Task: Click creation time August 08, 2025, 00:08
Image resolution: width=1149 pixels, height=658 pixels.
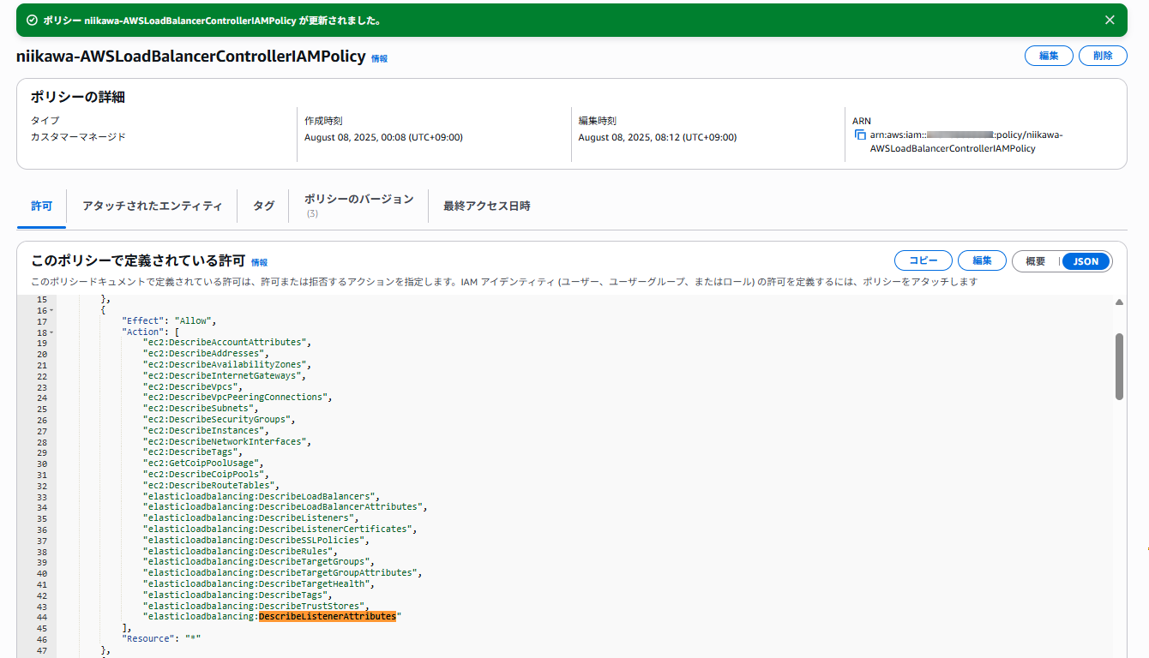Action: 383,137
